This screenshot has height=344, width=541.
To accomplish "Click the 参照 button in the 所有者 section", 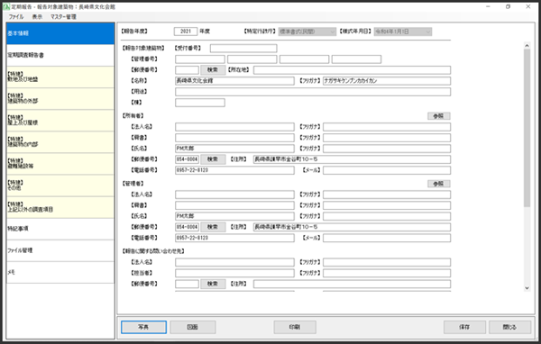I will point(439,116).
